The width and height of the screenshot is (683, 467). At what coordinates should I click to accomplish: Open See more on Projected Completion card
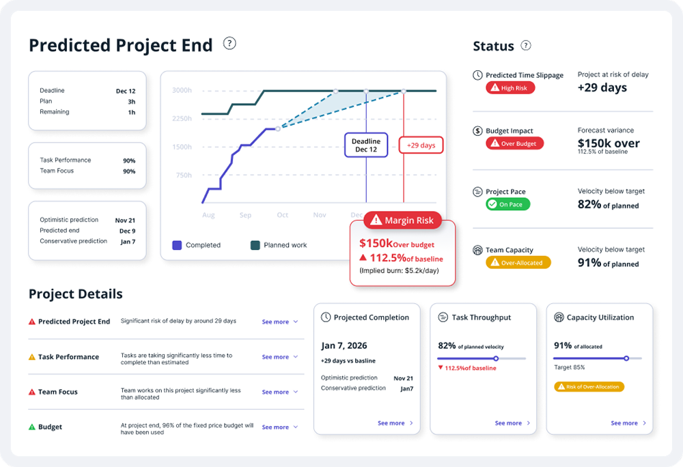pyautogui.click(x=395, y=423)
